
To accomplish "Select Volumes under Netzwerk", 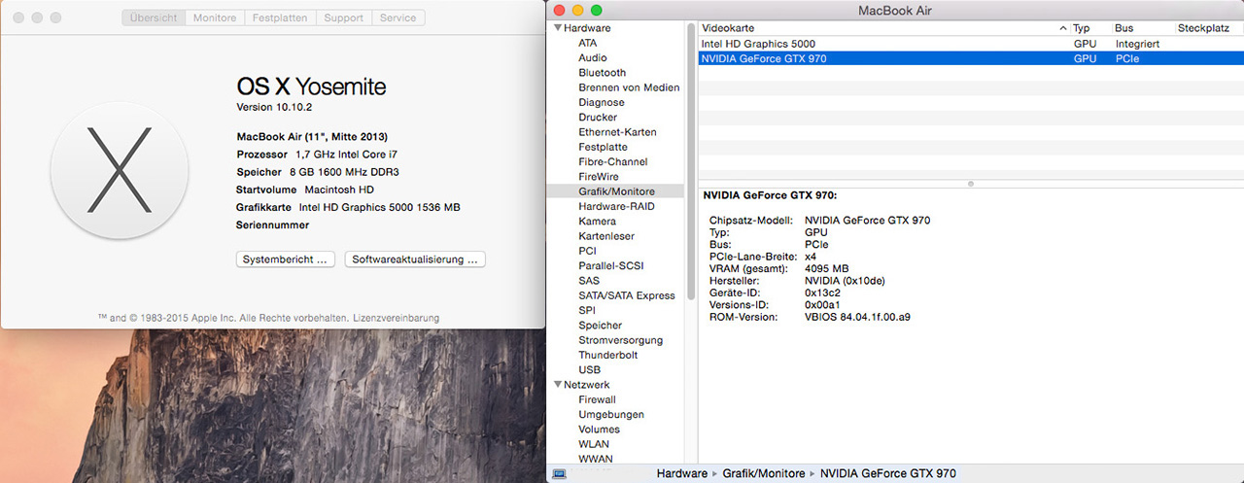I will coord(599,430).
